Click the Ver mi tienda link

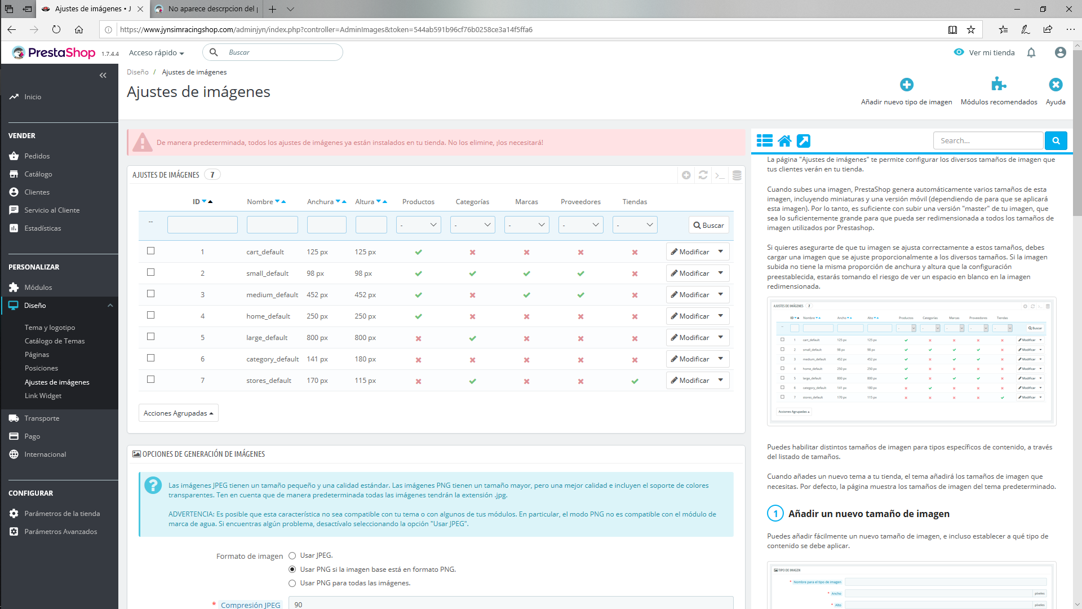click(991, 52)
